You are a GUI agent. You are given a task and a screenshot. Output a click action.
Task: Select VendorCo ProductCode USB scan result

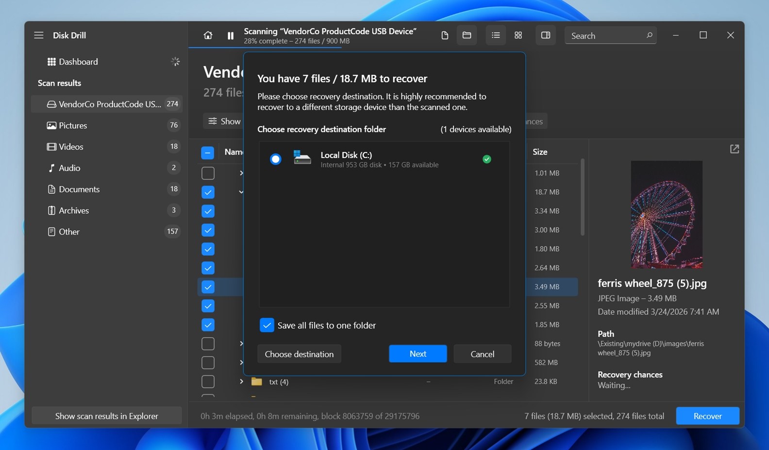107,104
